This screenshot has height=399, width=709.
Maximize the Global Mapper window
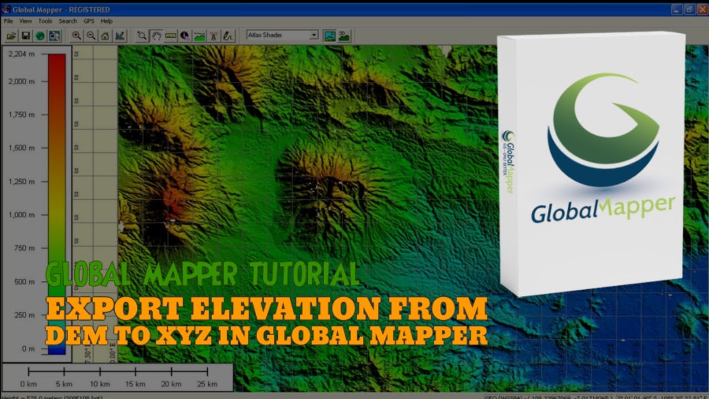pyautogui.click(x=690, y=9)
